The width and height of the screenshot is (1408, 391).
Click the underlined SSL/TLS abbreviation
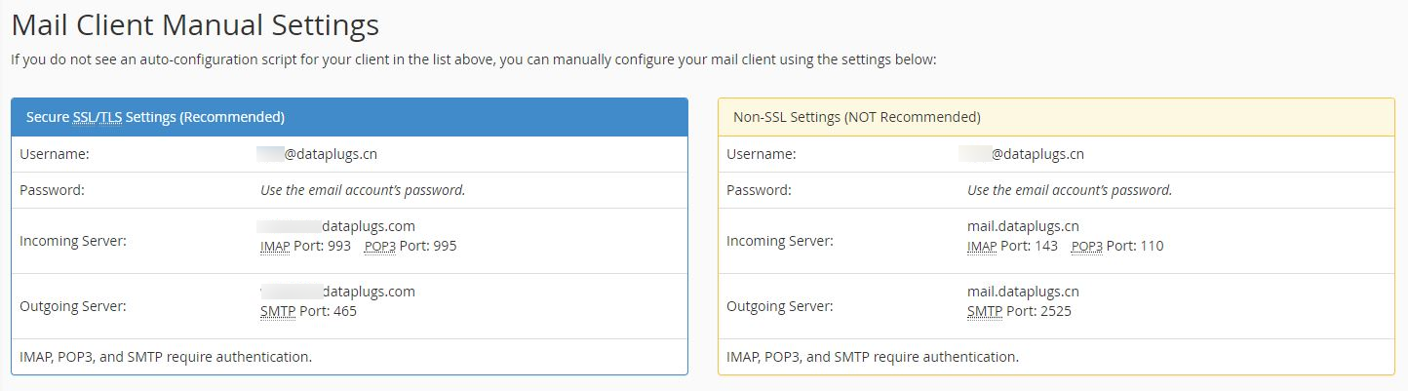tap(98, 117)
